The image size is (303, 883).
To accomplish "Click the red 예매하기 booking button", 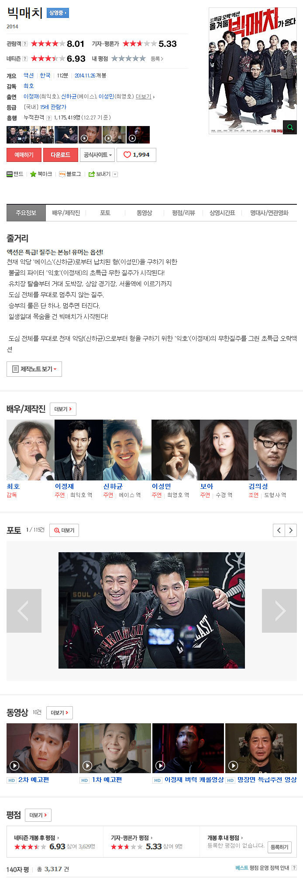I will (x=24, y=155).
